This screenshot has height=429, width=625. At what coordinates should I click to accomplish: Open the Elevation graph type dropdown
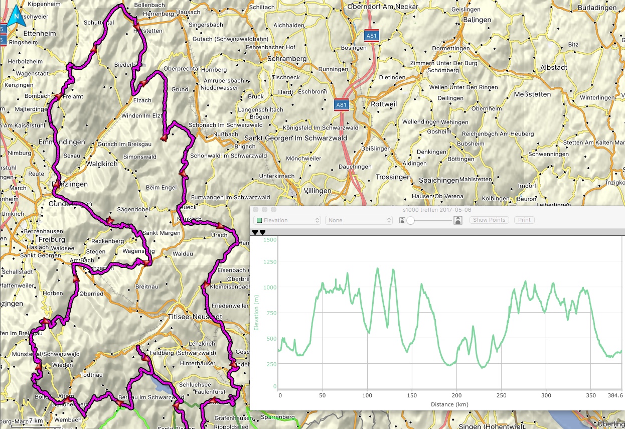[287, 220]
